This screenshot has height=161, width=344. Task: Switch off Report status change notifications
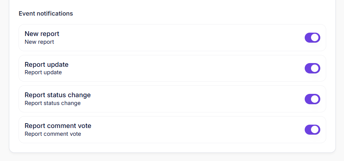tap(312, 99)
